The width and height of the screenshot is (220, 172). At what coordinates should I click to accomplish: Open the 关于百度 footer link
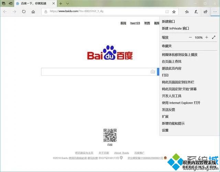pos(104,153)
